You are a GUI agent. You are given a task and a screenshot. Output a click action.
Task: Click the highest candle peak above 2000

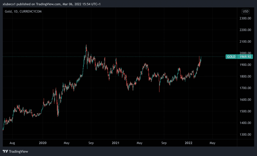tap(86, 45)
